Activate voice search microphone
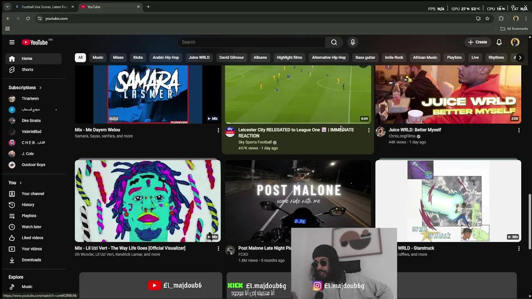The width and height of the screenshot is (532, 299). (x=352, y=42)
